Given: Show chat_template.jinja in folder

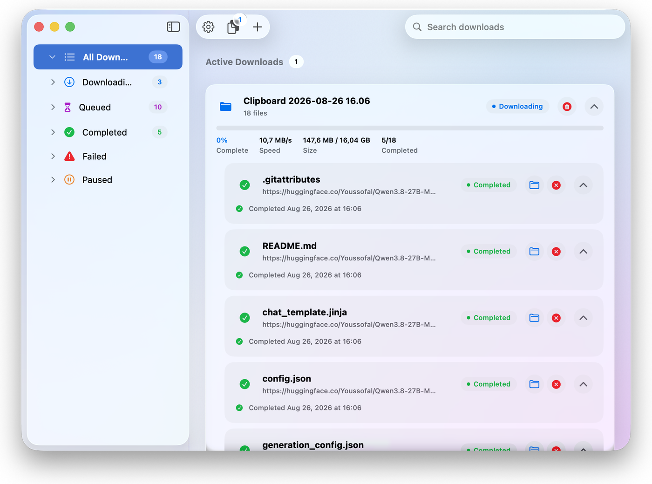Looking at the screenshot, I should pos(534,318).
